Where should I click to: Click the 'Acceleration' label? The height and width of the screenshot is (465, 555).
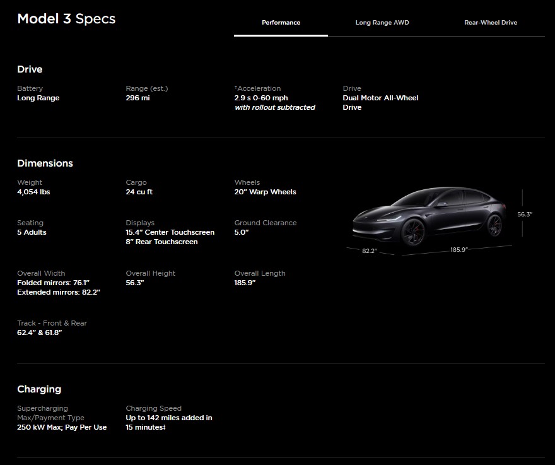tap(258, 88)
